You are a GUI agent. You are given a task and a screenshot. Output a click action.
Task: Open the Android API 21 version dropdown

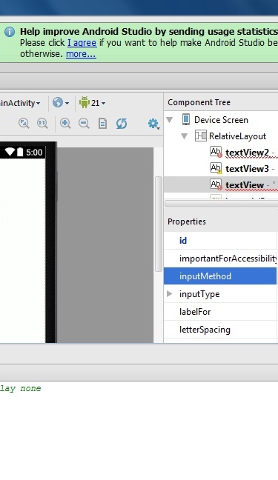tap(92, 102)
